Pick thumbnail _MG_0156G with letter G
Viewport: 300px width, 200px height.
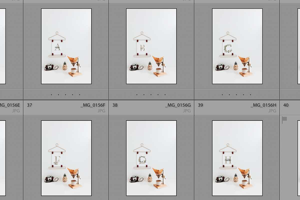pyautogui.click(x=151, y=158)
